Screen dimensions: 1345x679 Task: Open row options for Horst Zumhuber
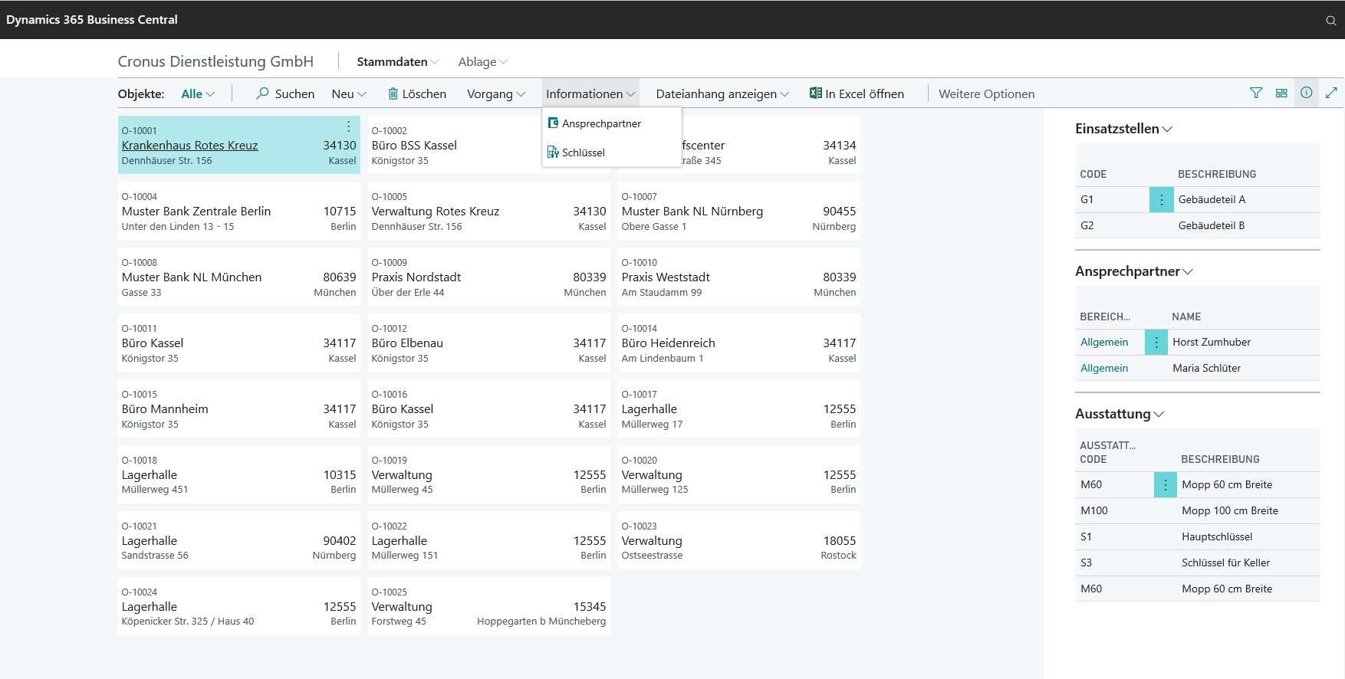point(1156,343)
